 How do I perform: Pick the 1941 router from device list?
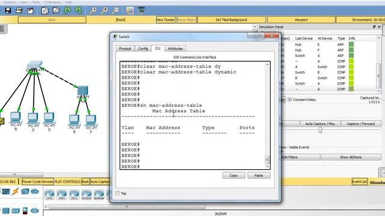[x=49, y=194]
